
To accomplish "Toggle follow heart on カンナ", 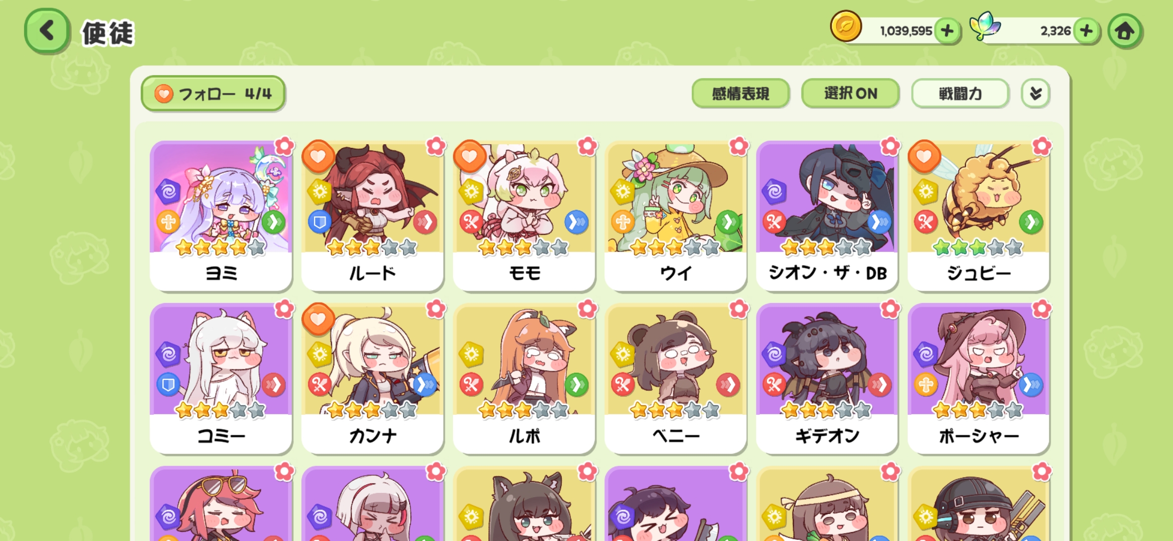I will tap(318, 319).
